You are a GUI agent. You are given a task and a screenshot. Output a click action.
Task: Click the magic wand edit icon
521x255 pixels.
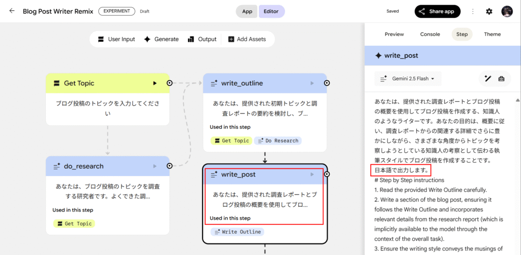pos(487,78)
